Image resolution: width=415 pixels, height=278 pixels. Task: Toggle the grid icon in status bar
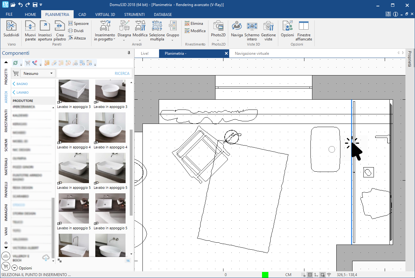pos(310,274)
